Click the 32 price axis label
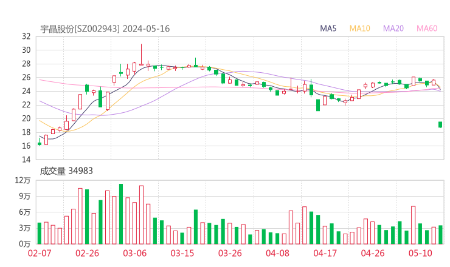The height and width of the screenshot is (267, 450). click(26, 36)
